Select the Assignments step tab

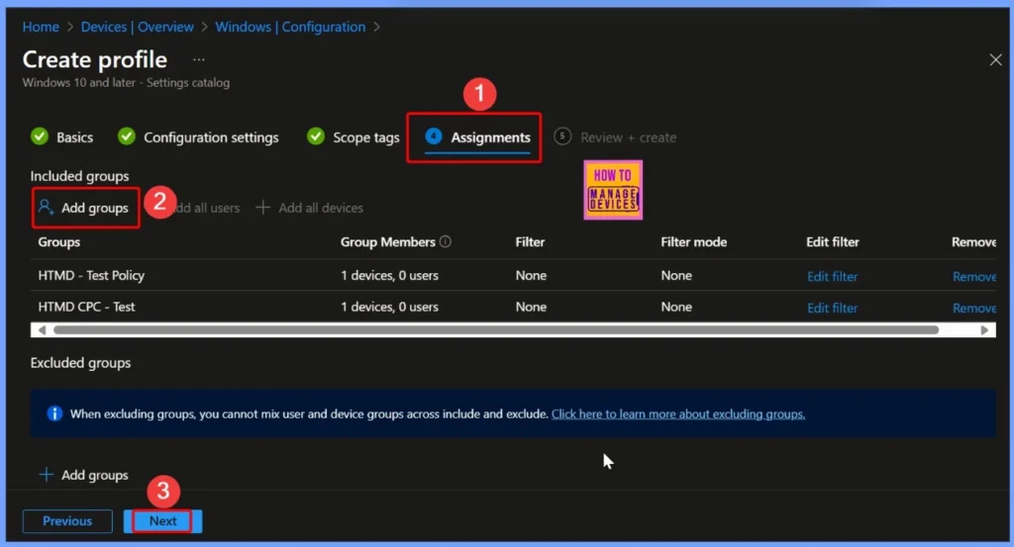point(490,137)
